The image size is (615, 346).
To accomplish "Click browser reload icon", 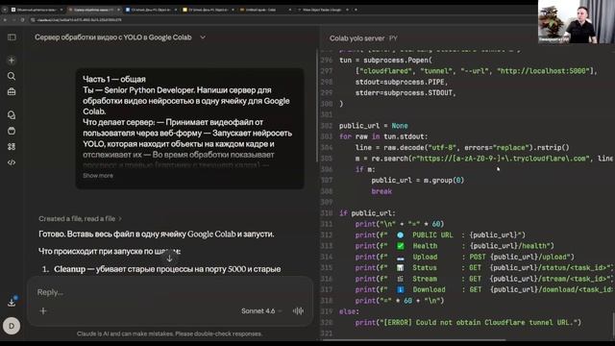I will click(x=22, y=19).
